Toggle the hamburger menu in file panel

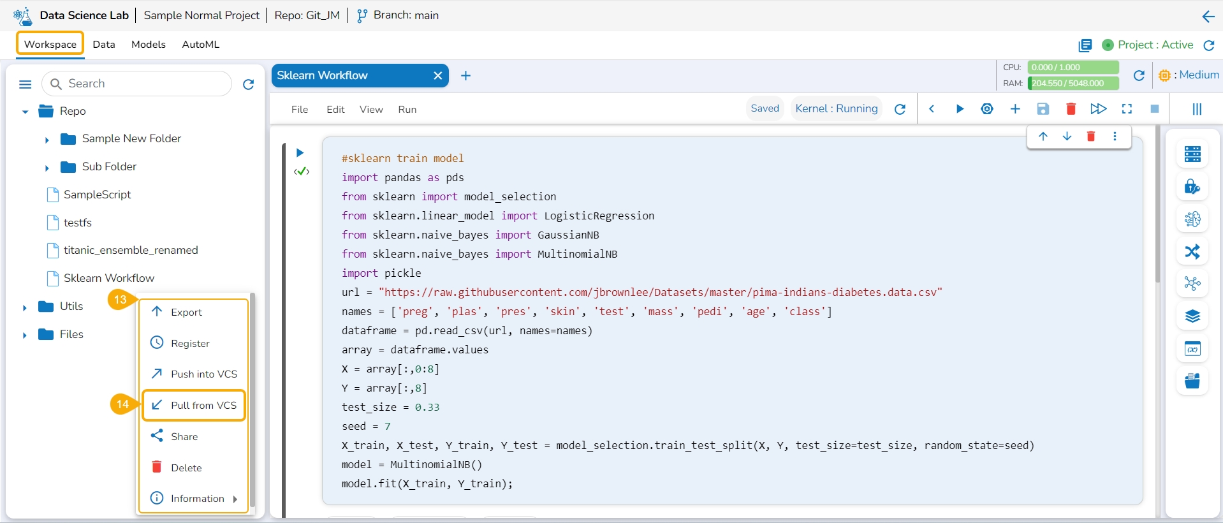click(26, 84)
